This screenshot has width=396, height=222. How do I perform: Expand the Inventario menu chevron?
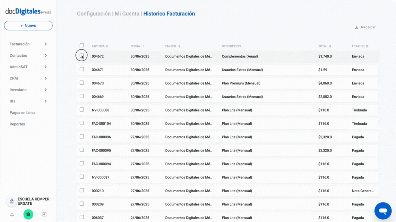click(46, 90)
